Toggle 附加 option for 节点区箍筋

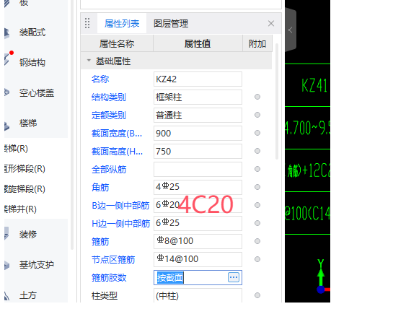[257, 259]
